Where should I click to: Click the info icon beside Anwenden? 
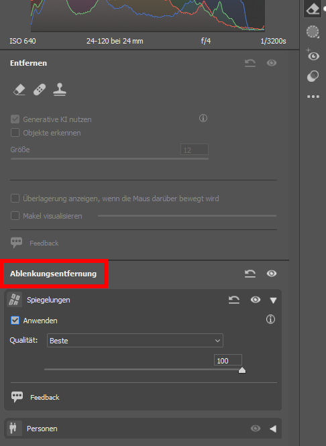coord(270,319)
